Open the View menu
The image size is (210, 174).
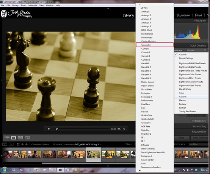click(x=41, y=5)
